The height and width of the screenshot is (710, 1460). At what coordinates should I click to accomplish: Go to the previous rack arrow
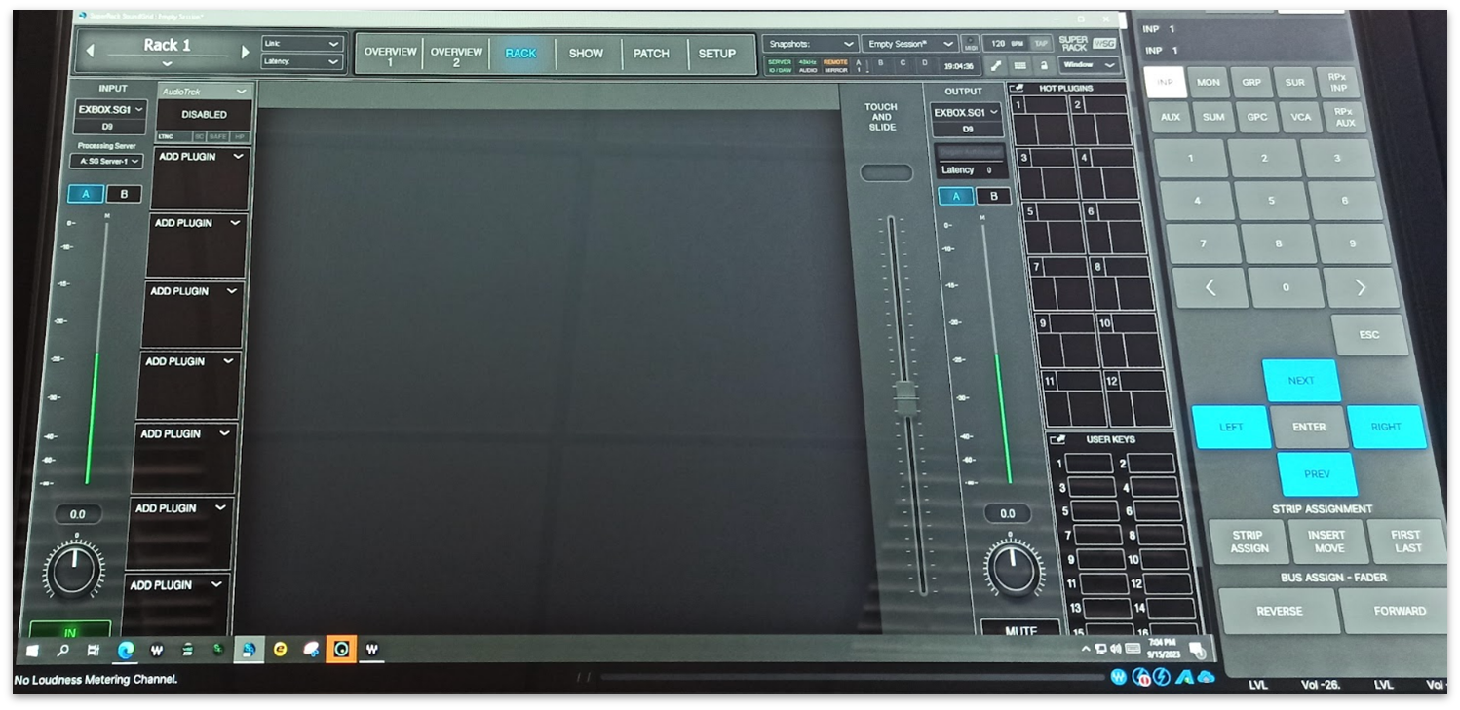pos(91,51)
